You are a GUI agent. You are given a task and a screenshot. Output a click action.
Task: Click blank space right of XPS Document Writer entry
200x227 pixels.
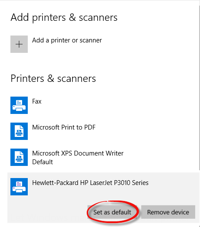click(x=160, y=157)
